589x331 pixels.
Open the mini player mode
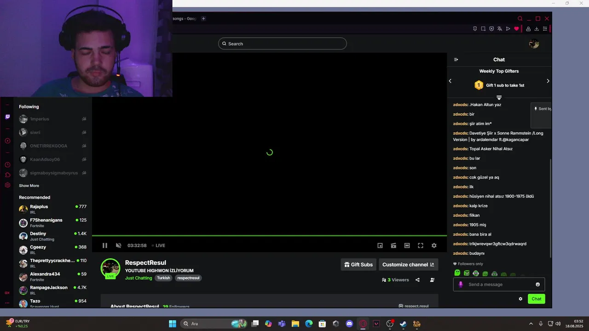[380, 245]
